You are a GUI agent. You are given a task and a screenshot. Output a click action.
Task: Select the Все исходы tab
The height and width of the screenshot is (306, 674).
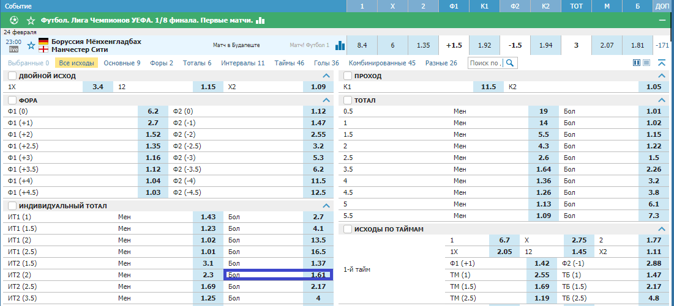coord(77,63)
